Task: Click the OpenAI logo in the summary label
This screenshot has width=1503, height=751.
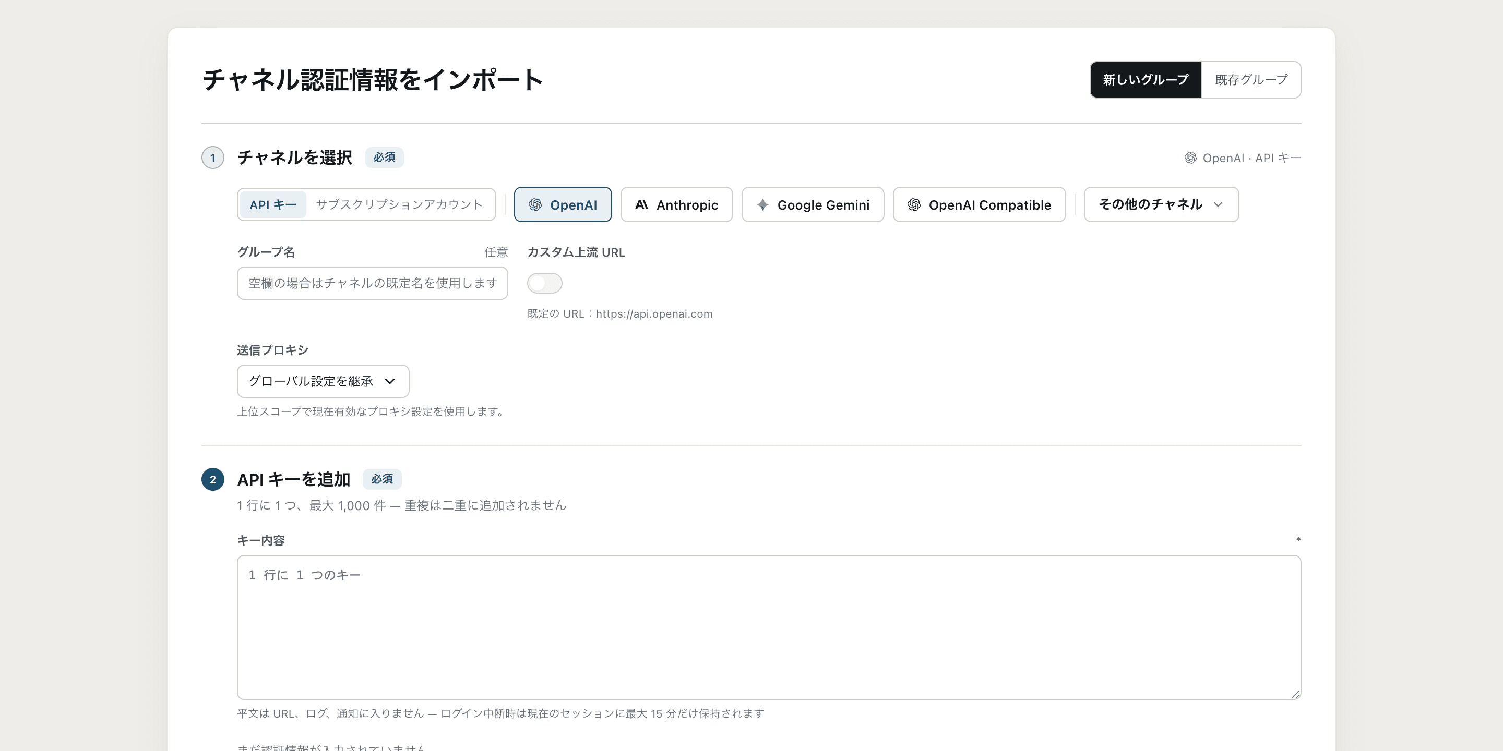Action: 1190,158
